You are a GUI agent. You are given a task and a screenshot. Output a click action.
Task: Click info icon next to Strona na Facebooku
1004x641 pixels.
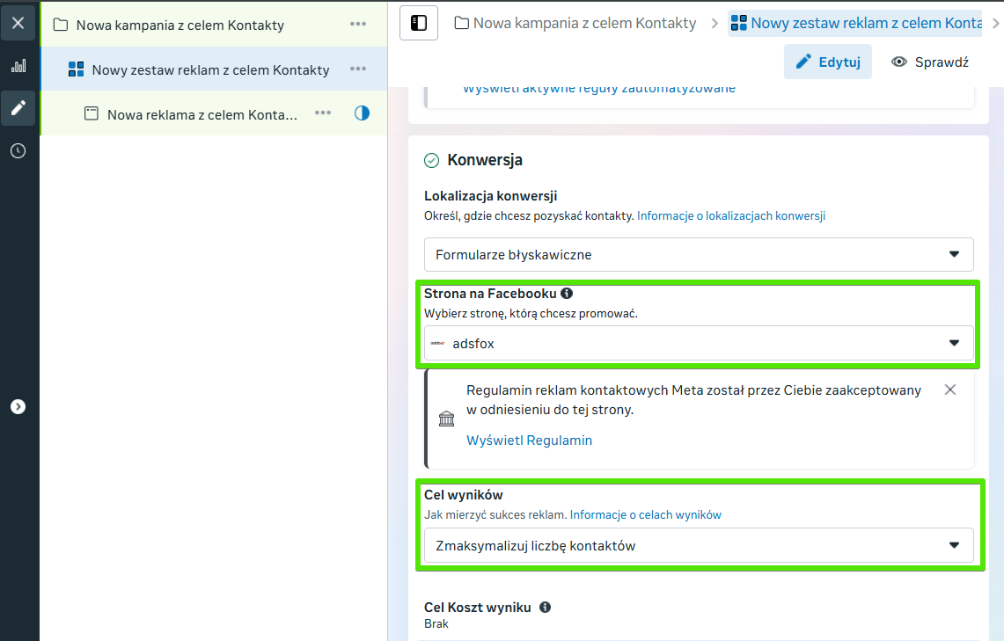567,294
